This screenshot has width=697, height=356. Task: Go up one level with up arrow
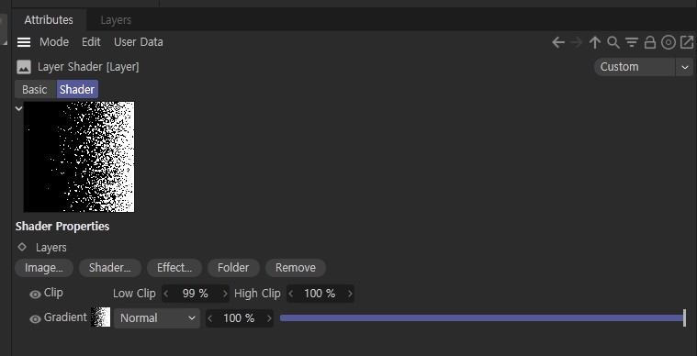(595, 42)
